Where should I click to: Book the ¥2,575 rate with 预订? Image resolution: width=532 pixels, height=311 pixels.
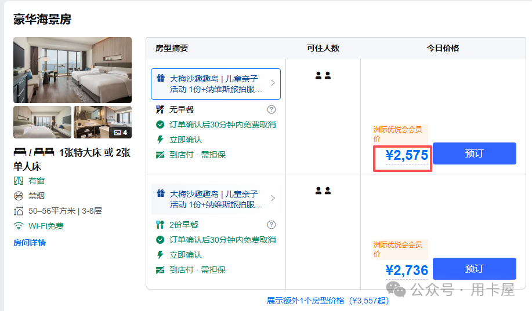coord(475,153)
